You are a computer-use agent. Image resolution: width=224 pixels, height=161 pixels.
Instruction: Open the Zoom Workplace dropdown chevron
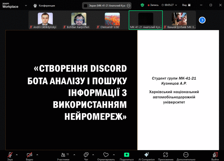tap(26, 6)
